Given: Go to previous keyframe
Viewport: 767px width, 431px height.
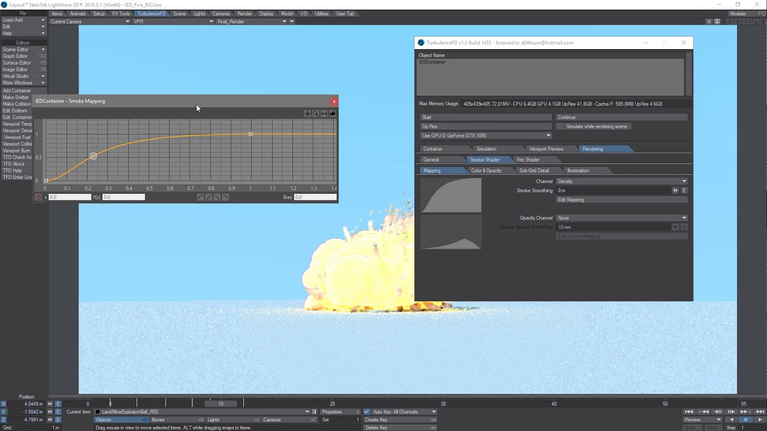Looking at the screenshot, I should click(703, 412).
